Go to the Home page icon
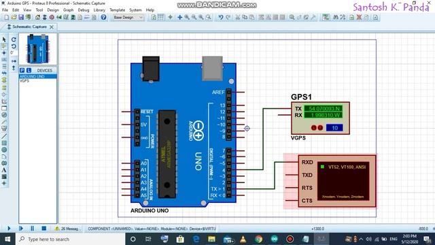The width and height of the screenshot is (435, 245). click(x=37, y=17)
